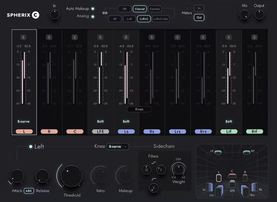Viewport: 277px width, 202px height.
Task: Click the Mix knob
Action: click(244, 14)
